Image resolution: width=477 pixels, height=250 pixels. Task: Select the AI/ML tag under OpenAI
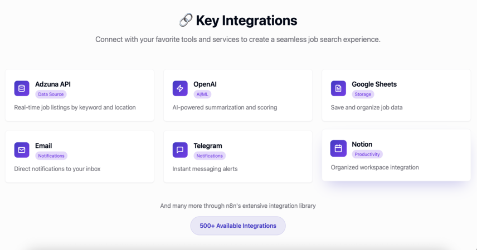coord(202,94)
